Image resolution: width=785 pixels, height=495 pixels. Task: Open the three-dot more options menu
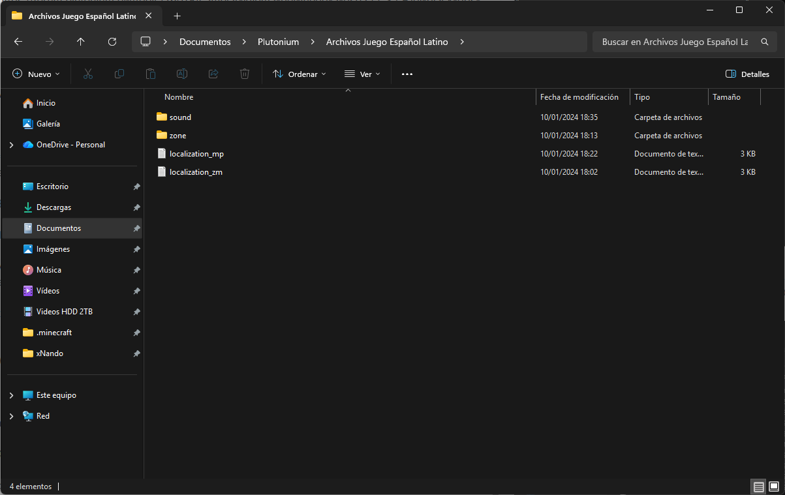click(x=407, y=74)
